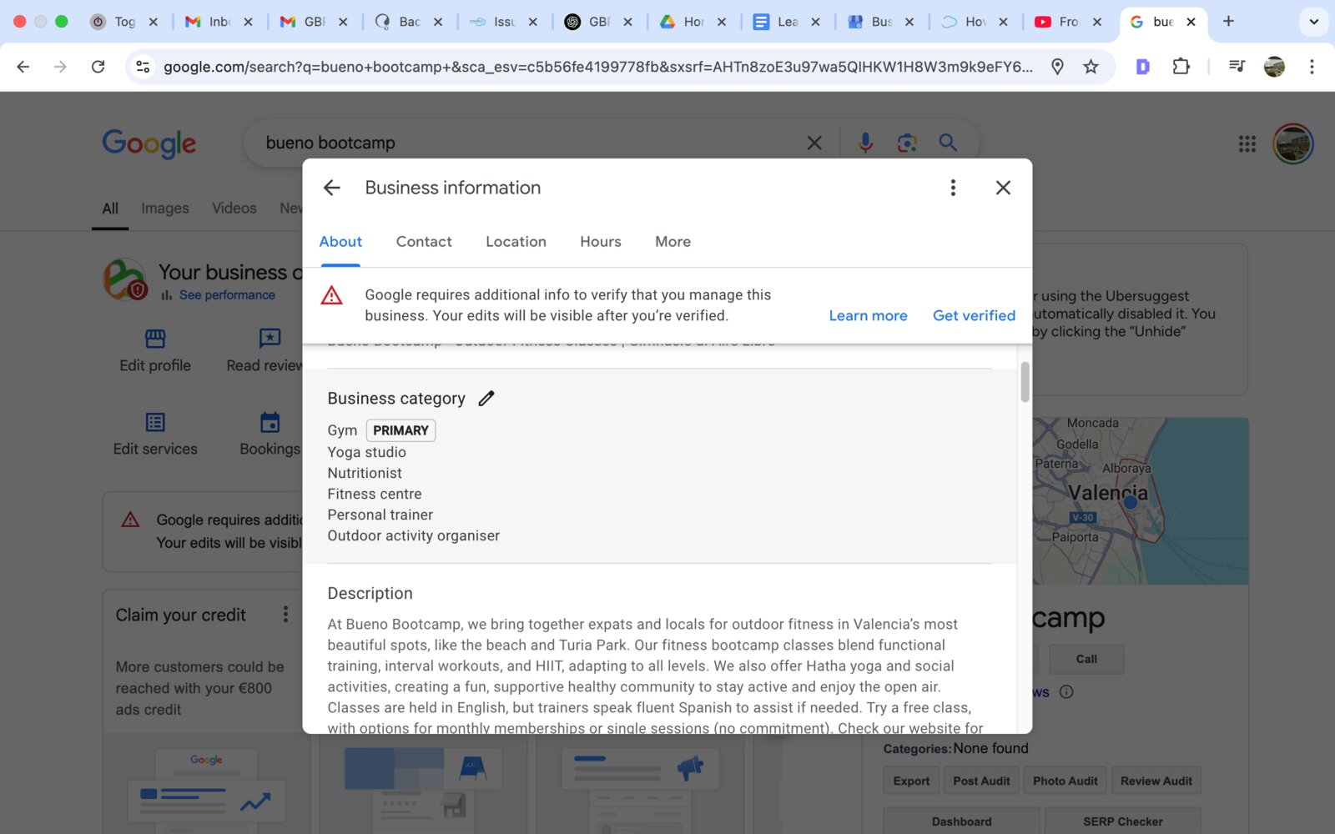This screenshot has height=834, width=1335.
Task: Click the 'Yoga studio' category text
Action: [x=366, y=452]
